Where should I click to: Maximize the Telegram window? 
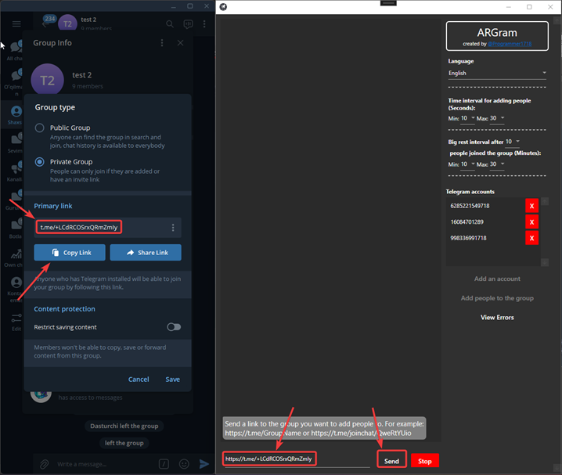pos(190,6)
